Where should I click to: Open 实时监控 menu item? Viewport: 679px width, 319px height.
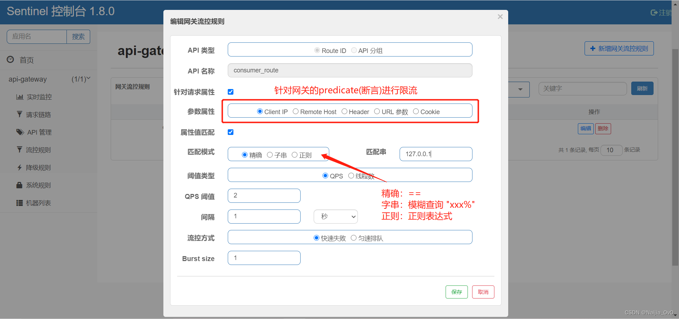[x=39, y=97]
